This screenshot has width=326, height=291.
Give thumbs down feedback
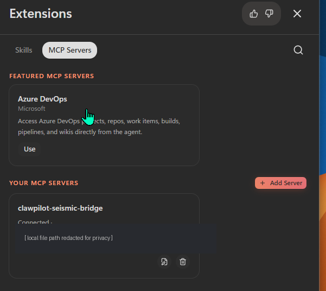(269, 14)
